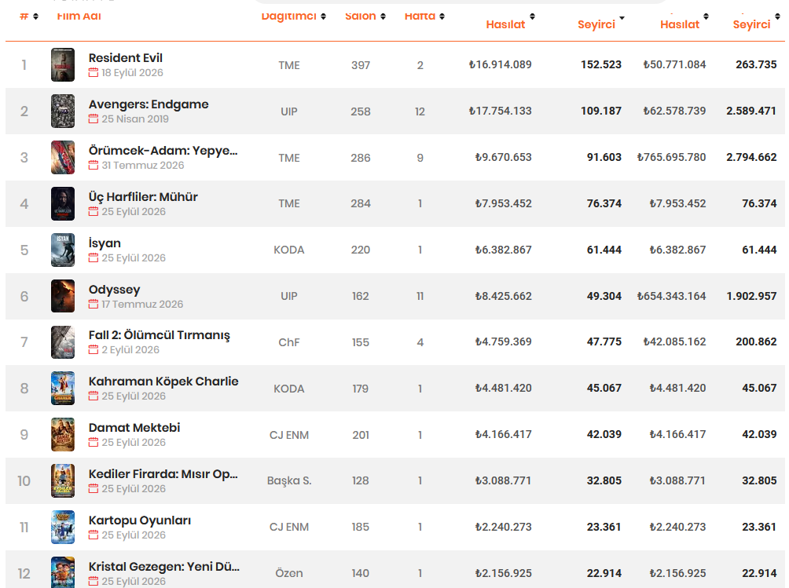Click the Başka S. distributor cell
Image resolution: width=789 pixels, height=588 pixels.
(289, 481)
